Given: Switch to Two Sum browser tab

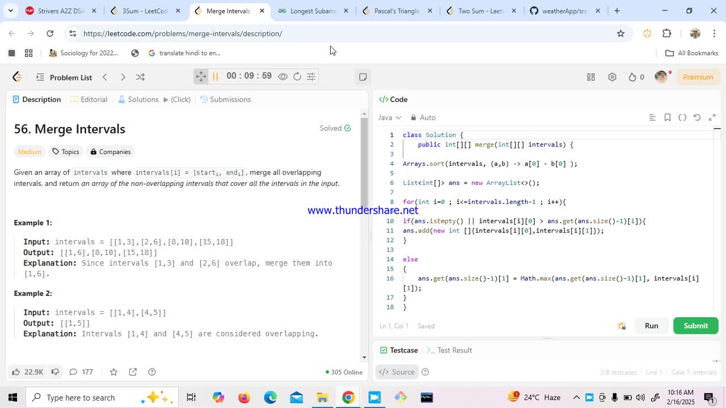Looking at the screenshot, I should 480,11.
